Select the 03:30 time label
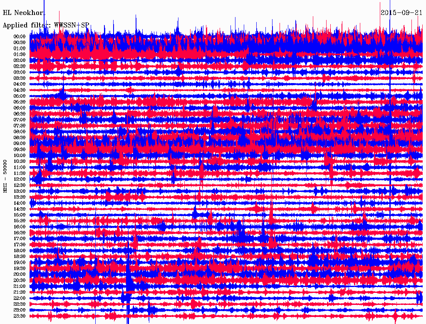This screenshot has width=426, height=324. click(x=20, y=78)
